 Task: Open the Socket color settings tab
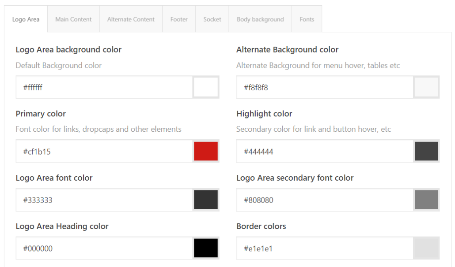(x=212, y=19)
